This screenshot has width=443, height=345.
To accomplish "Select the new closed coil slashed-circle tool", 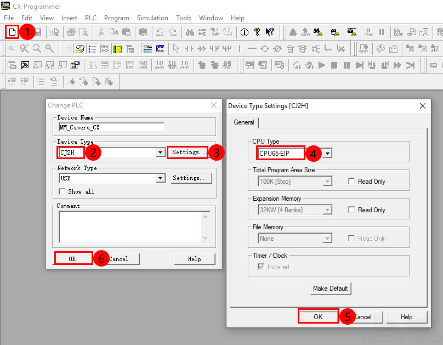I will click(x=277, y=49).
